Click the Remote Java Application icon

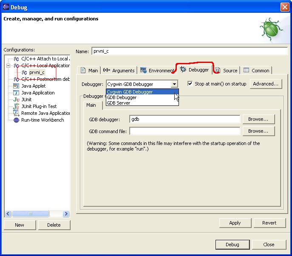click(16, 113)
